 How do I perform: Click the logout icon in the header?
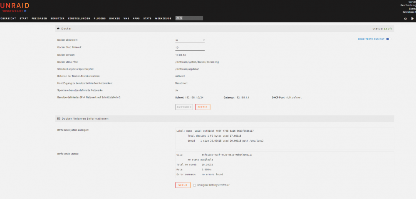[x=412, y=19]
